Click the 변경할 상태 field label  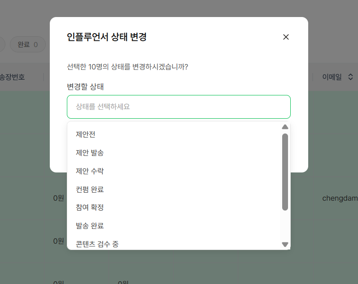[85, 86]
